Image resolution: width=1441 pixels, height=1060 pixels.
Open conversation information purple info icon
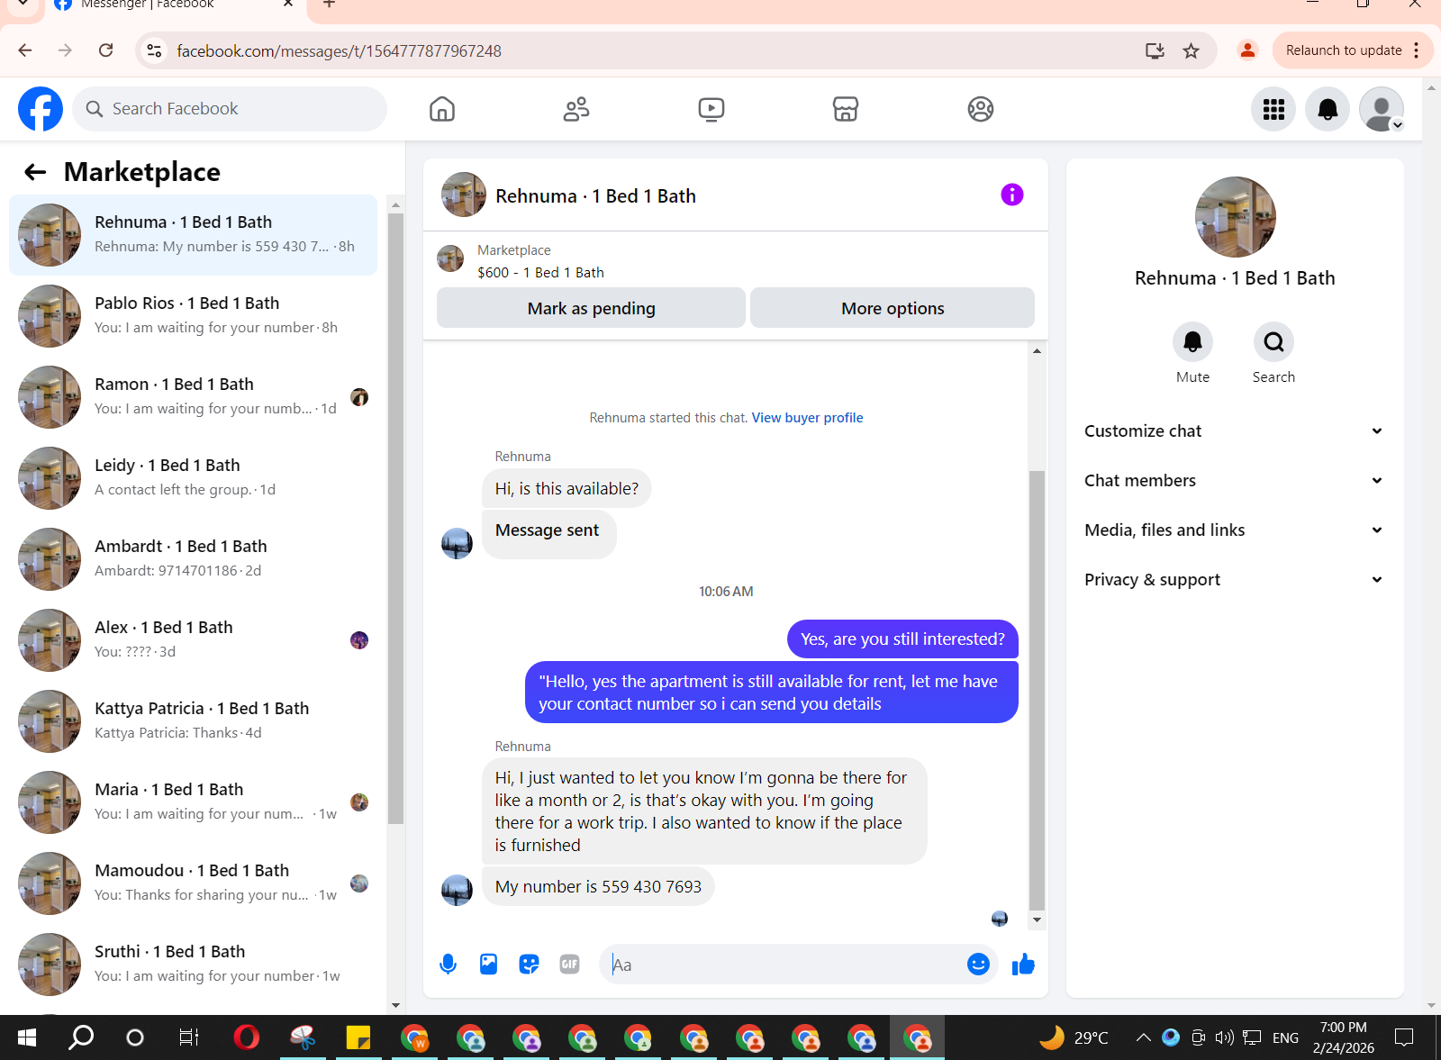(1012, 195)
